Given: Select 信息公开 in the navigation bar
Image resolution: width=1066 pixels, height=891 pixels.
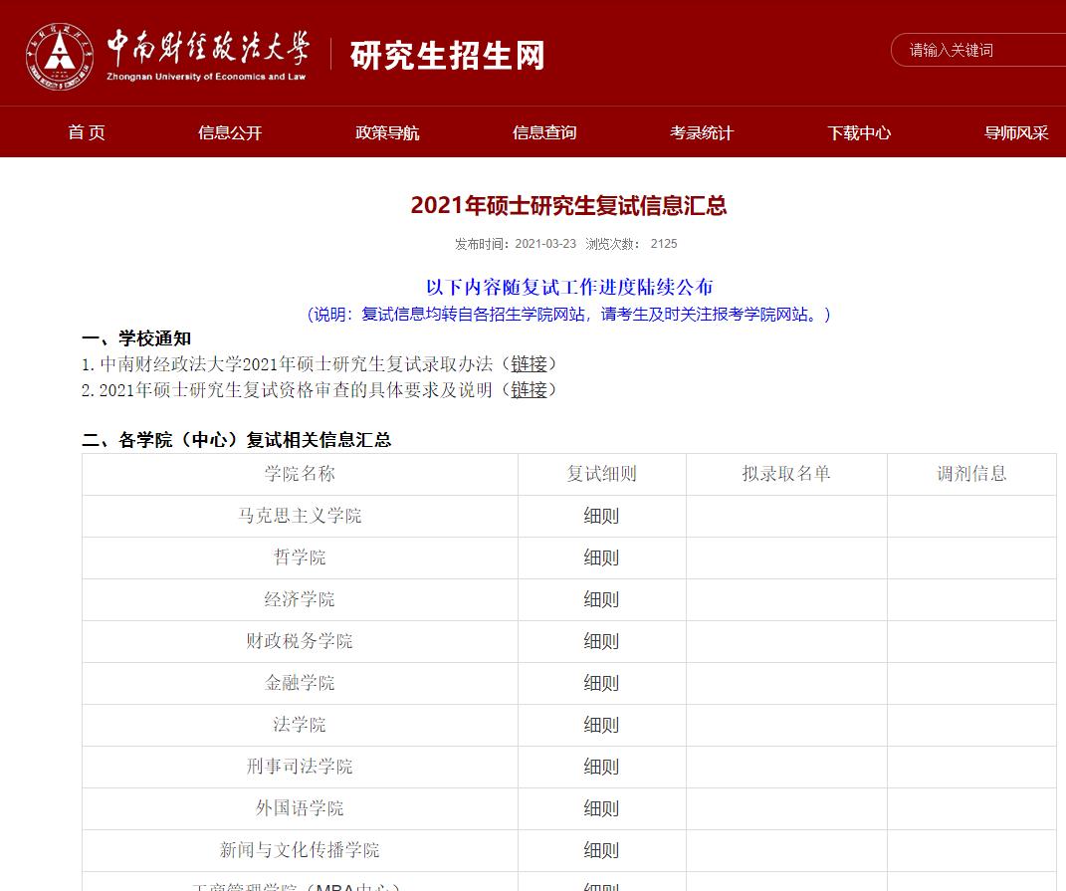Looking at the screenshot, I should click(230, 132).
